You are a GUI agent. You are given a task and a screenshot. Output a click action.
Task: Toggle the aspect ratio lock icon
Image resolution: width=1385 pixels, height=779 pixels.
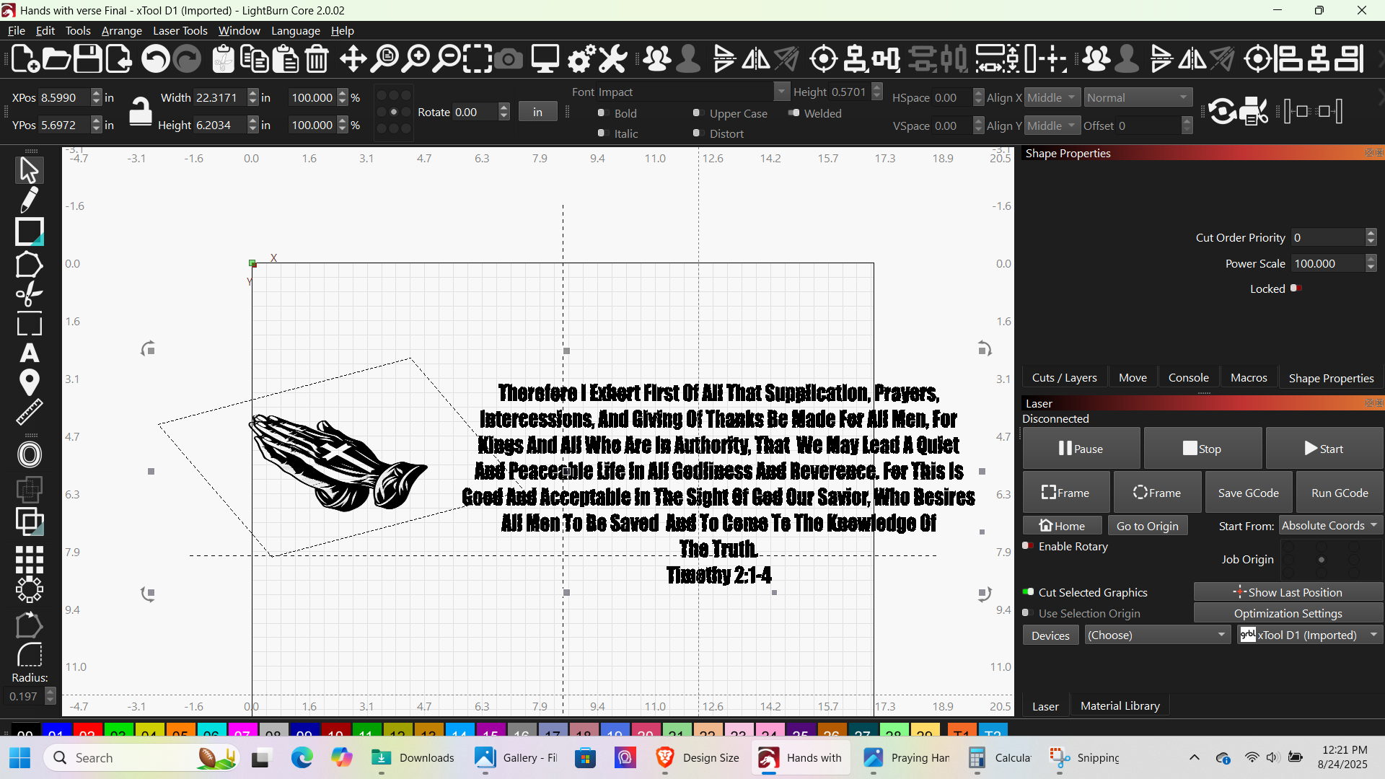click(140, 112)
